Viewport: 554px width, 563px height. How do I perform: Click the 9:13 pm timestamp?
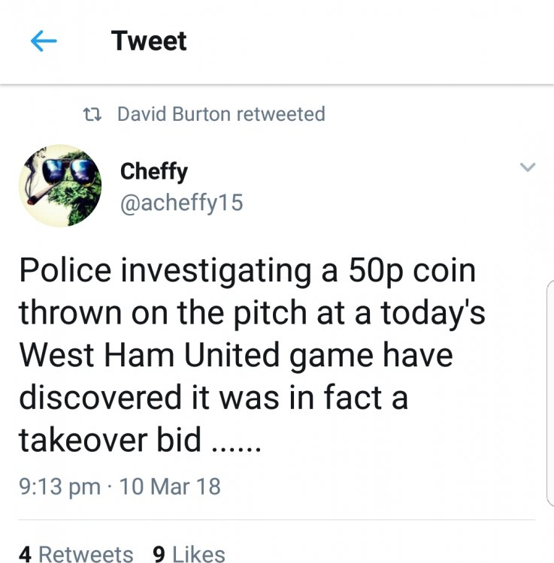(x=59, y=487)
